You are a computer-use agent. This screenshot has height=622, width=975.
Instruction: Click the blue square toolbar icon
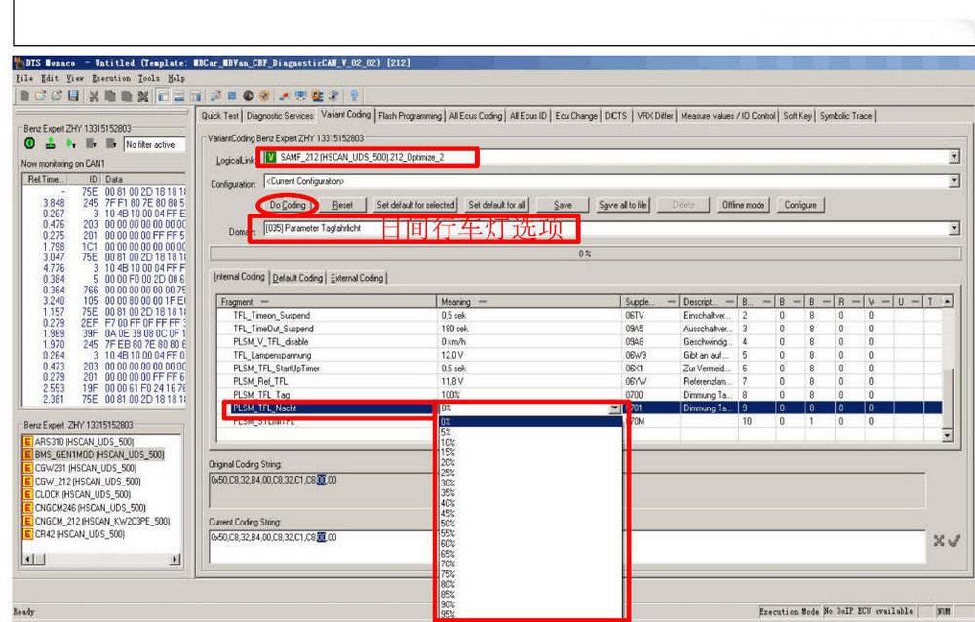232,96
